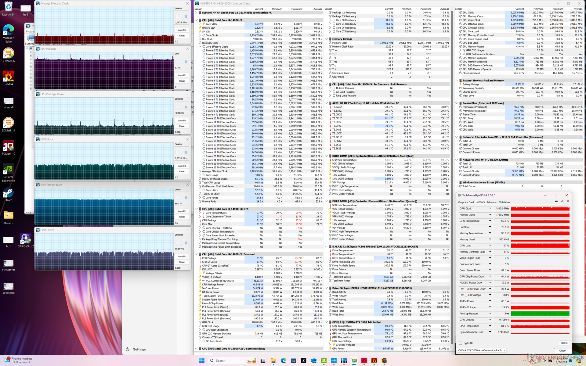Open the GPU-Z hamburger menu icon
The width and height of the screenshot is (586, 366).
click(568, 201)
